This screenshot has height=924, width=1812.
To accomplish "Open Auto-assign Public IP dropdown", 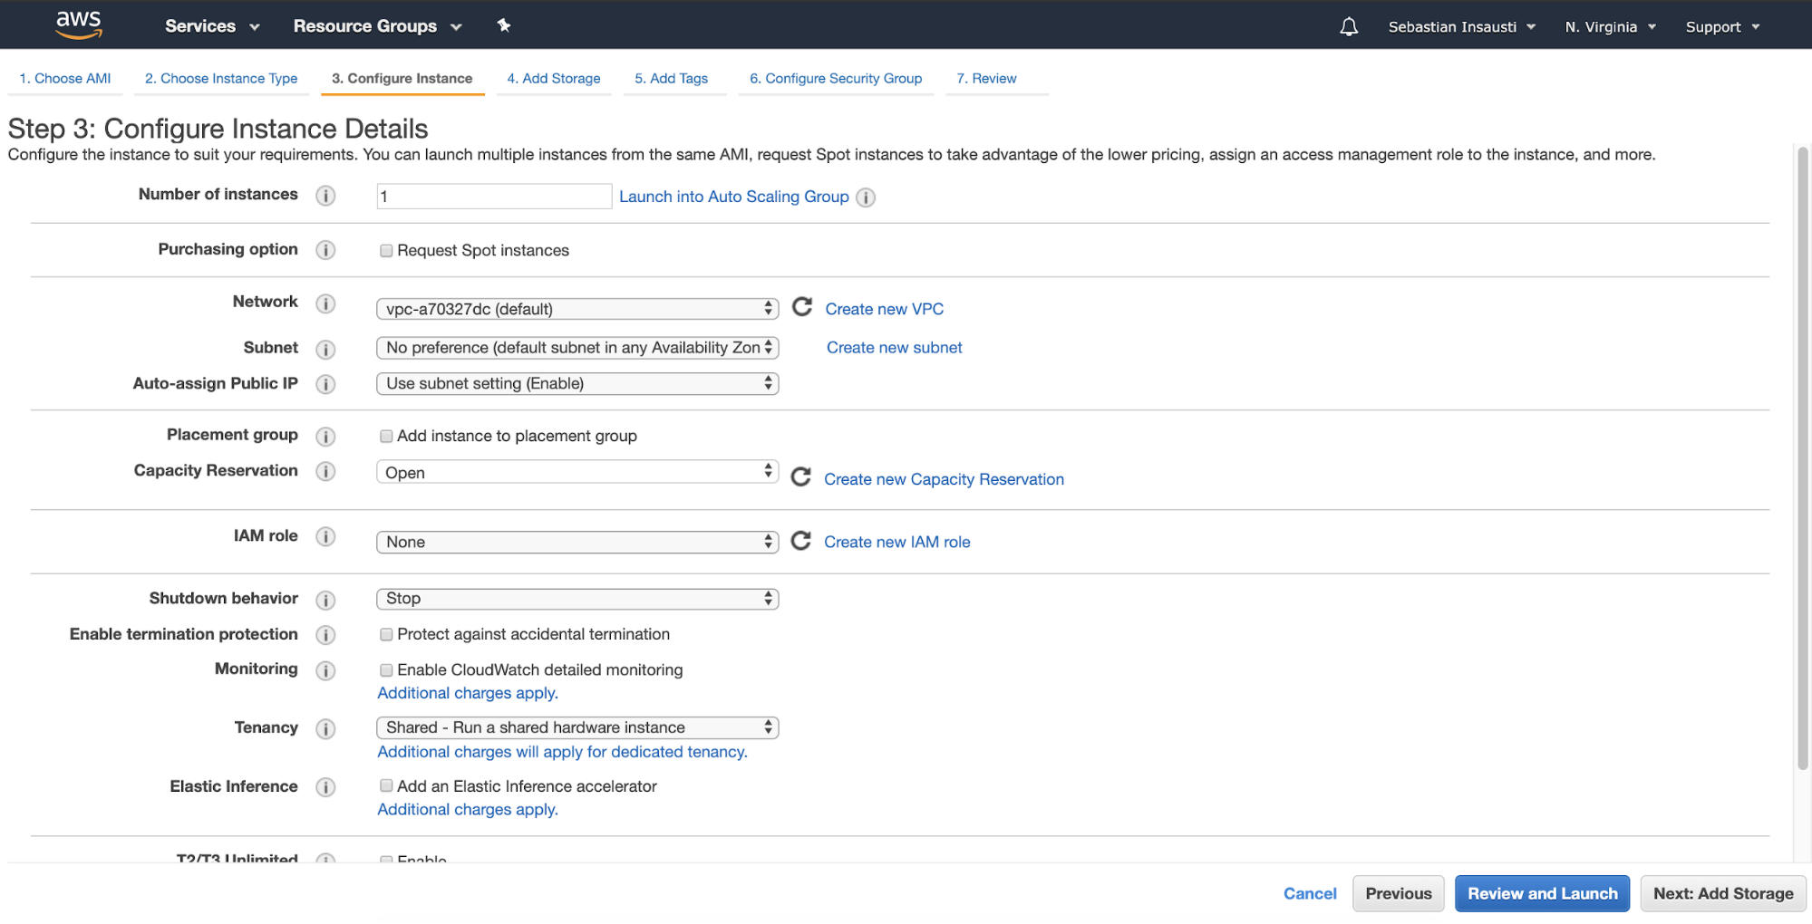I will (577, 384).
